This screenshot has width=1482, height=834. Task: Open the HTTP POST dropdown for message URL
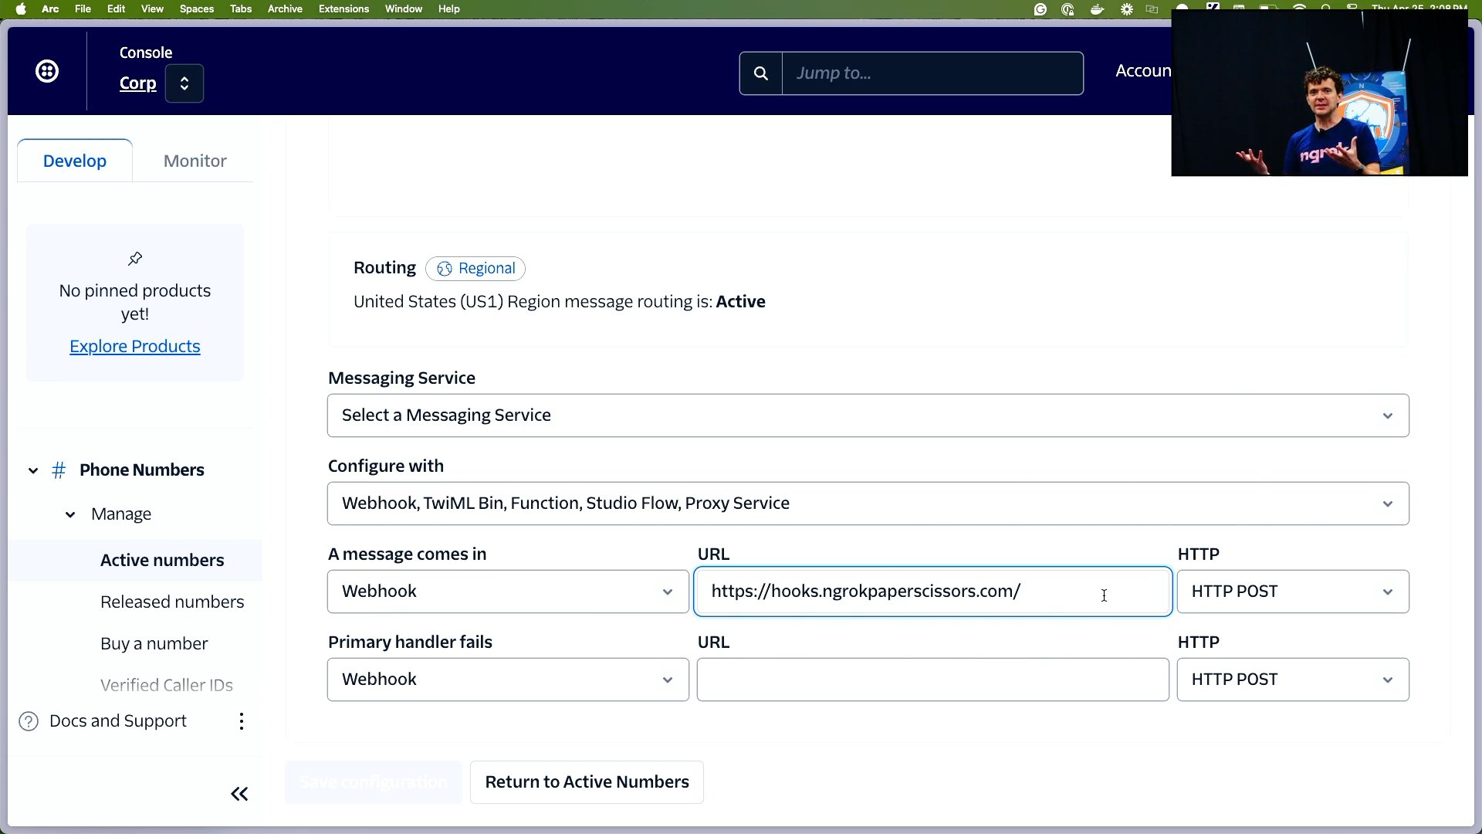coord(1293,592)
